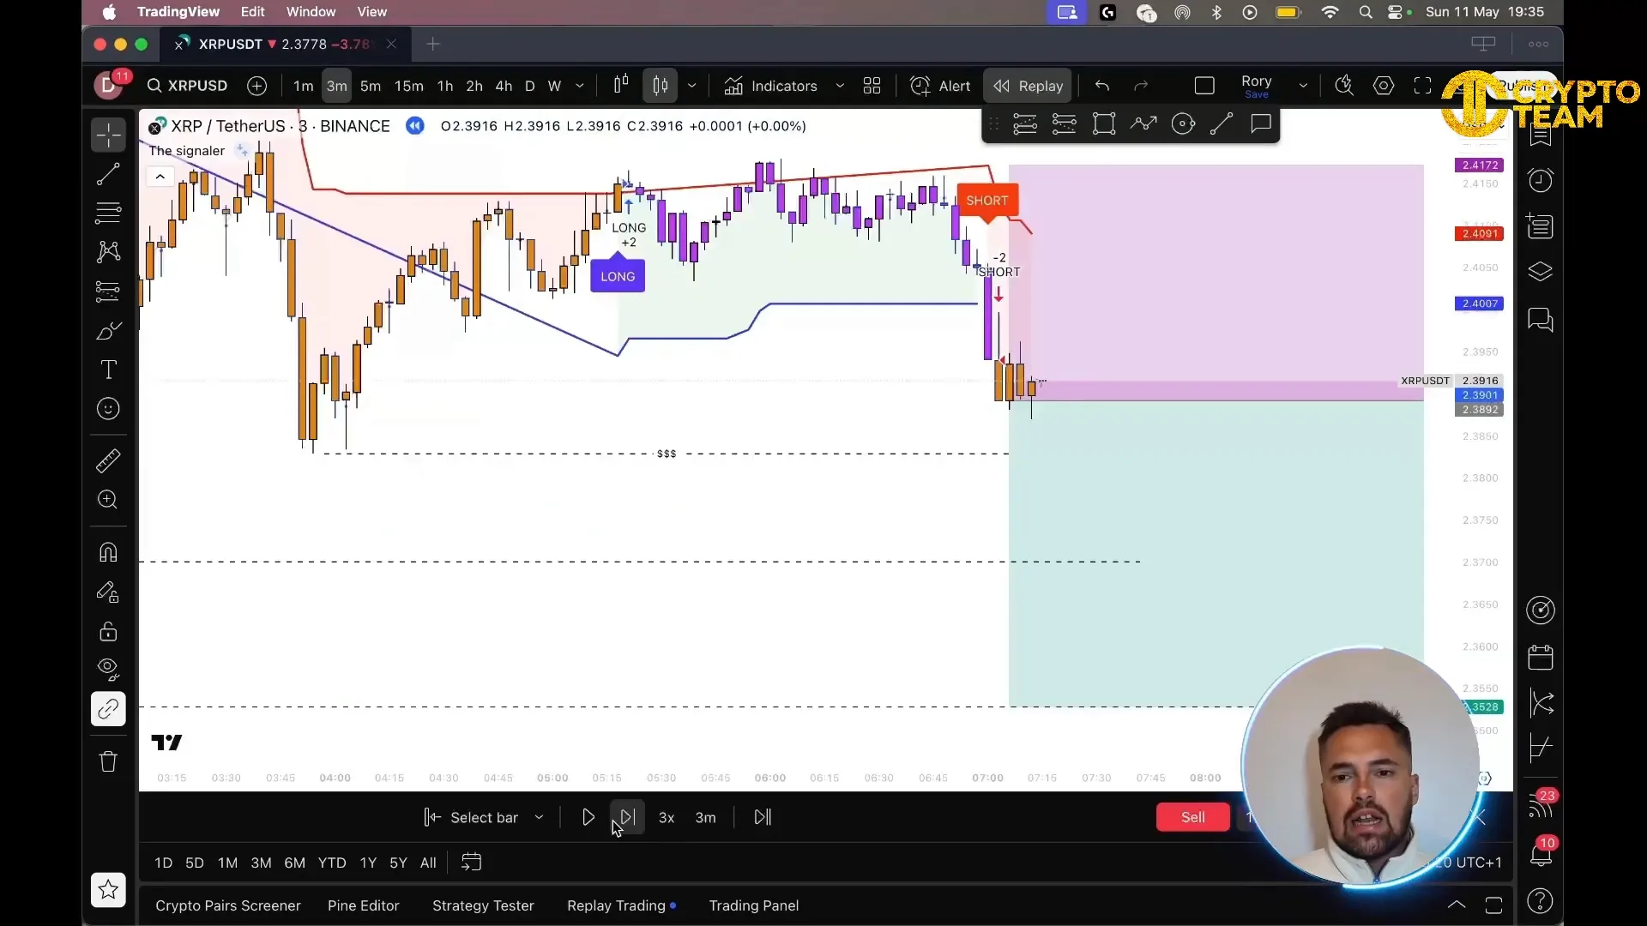This screenshot has height=926, width=1647.
Task: Click the red Sell button
Action: click(x=1192, y=817)
